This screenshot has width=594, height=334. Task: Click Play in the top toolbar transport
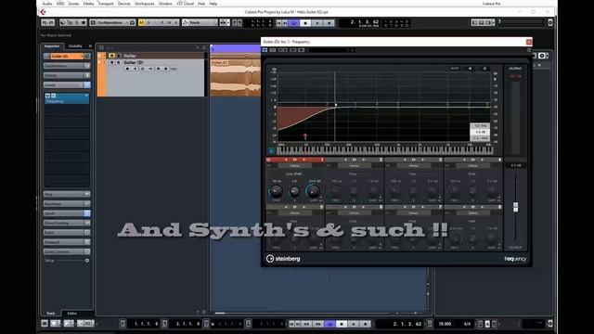[x=317, y=23]
